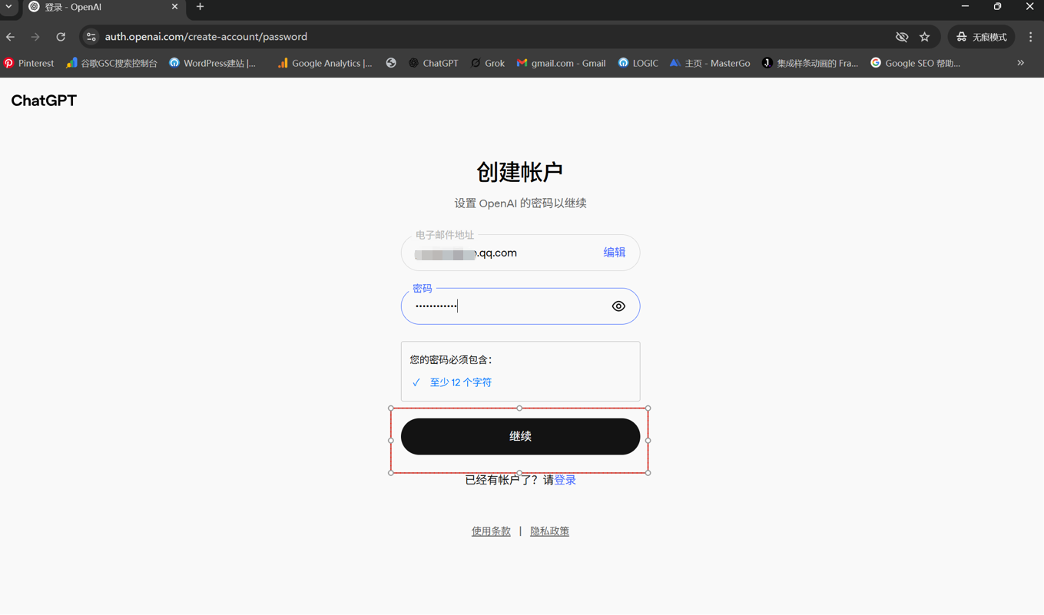The image size is (1044, 615).
Task: Open the 隐私政策 link
Action: 549,531
